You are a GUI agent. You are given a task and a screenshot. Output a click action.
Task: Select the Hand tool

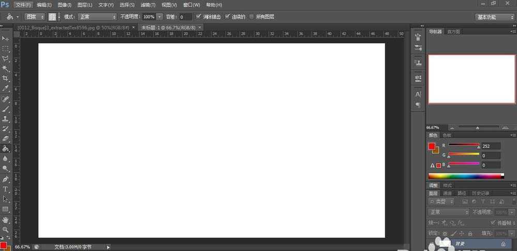coord(6,219)
